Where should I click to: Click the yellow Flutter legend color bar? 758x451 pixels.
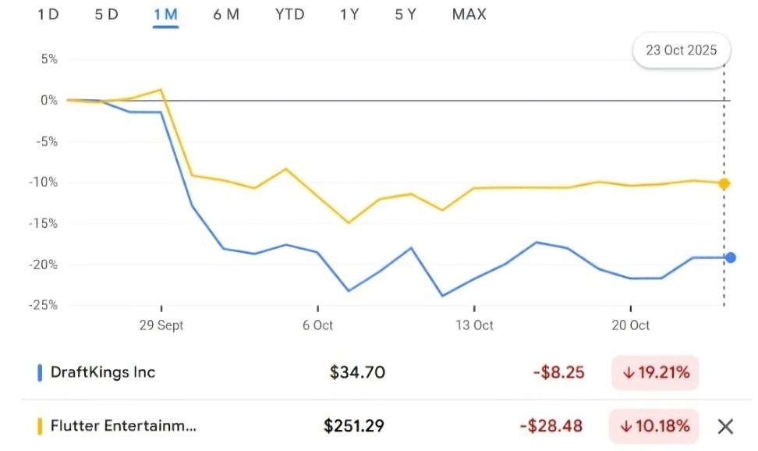(x=40, y=426)
